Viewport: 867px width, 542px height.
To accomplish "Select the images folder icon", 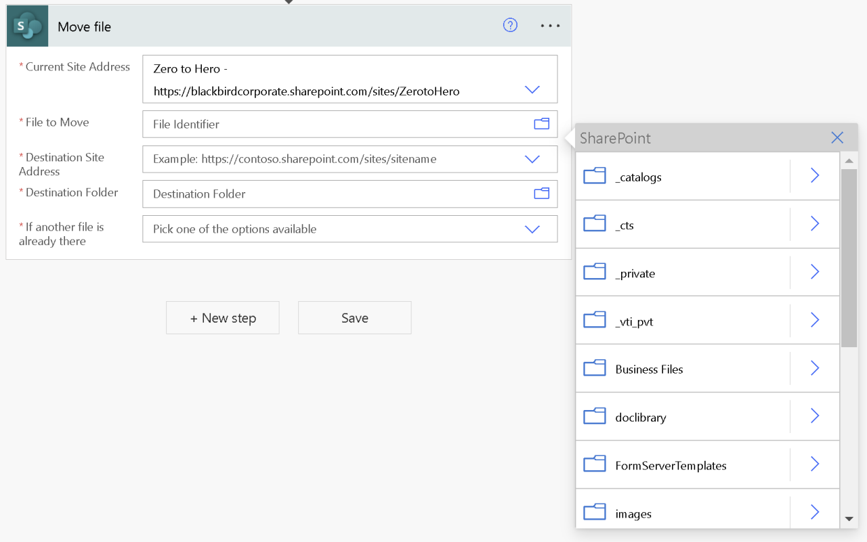I will point(595,512).
